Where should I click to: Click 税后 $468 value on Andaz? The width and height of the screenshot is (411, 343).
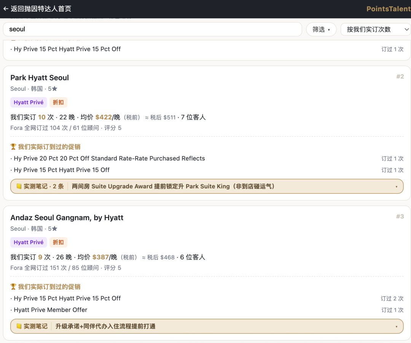coord(161,258)
